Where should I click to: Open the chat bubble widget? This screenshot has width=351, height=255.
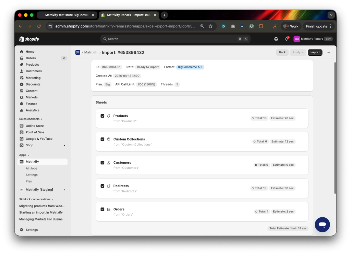322,224
